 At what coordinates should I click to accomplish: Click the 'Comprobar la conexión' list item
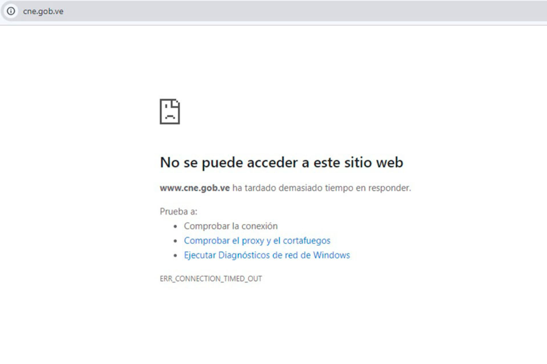(x=231, y=226)
